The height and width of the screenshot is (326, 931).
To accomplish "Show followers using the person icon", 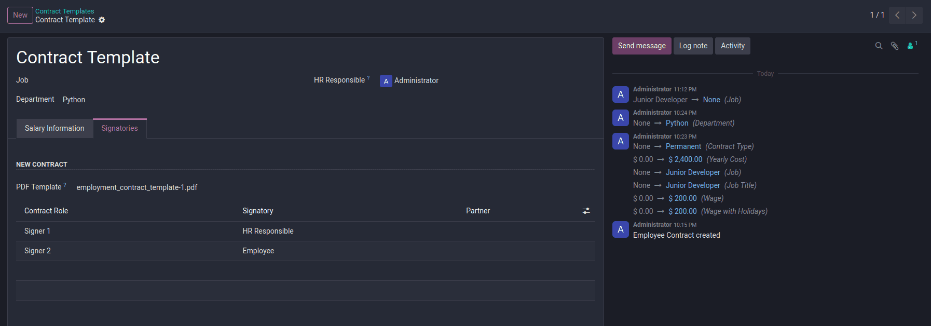I will 912,46.
